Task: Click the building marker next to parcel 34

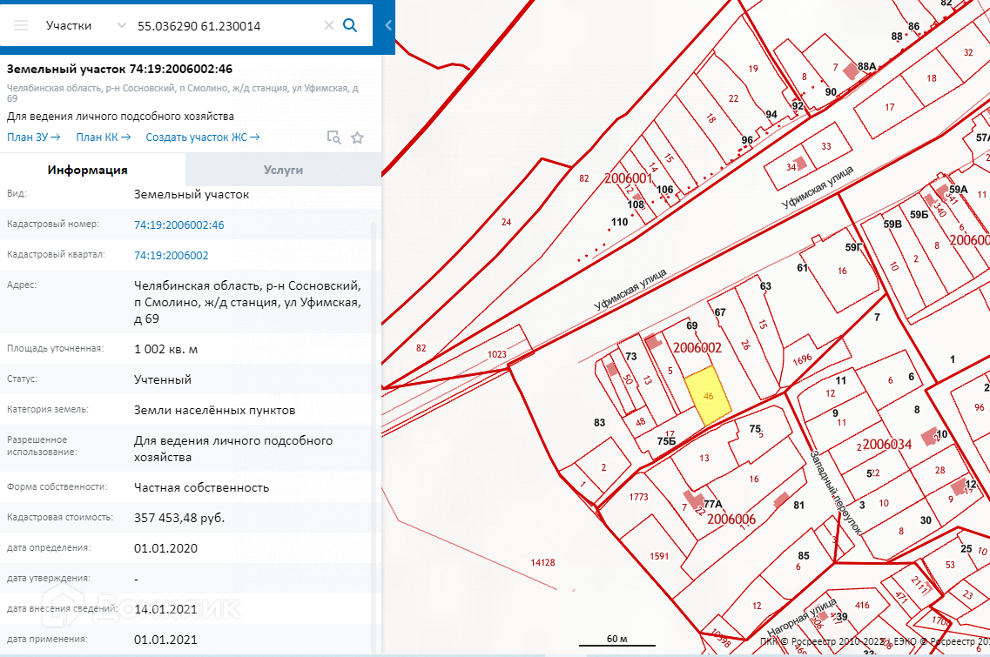Action: pyautogui.click(x=802, y=162)
